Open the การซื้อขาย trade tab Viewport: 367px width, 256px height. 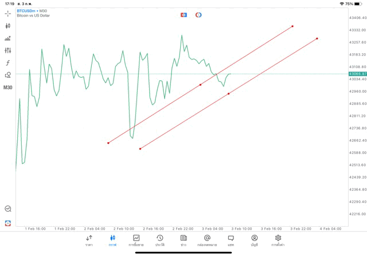(x=136, y=240)
